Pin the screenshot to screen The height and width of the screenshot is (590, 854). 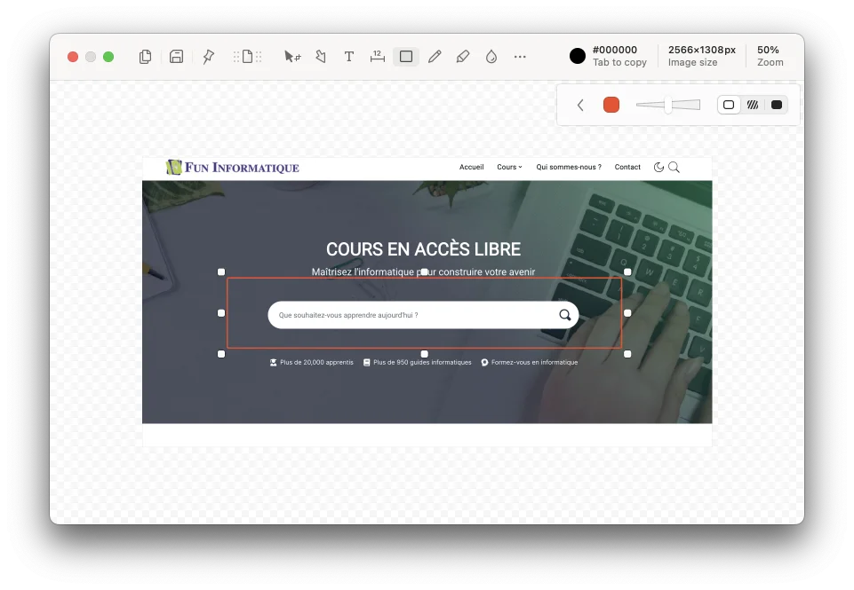coord(207,56)
